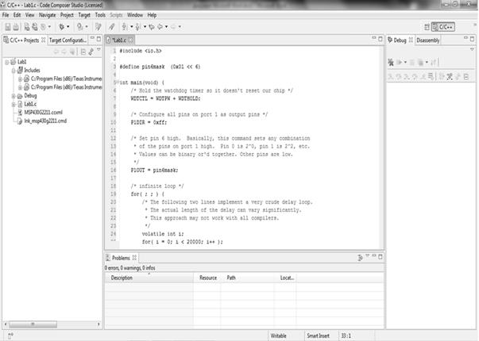Switch to the C/C++ Projects tab
The height and width of the screenshot is (341, 479).
pyautogui.click(x=25, y=40)
